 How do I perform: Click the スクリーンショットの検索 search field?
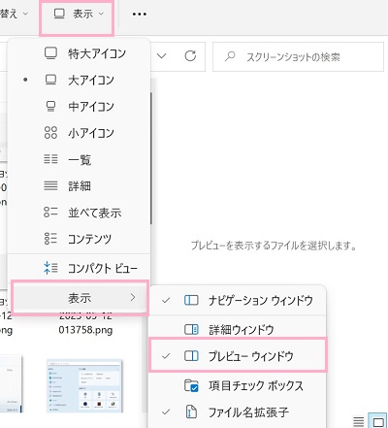(x=298, y=56)
